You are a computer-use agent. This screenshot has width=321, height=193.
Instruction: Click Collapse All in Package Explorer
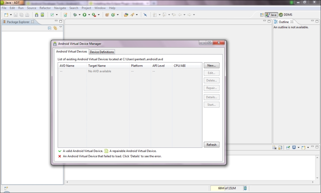pyautogui.click(x=49, y=28)
